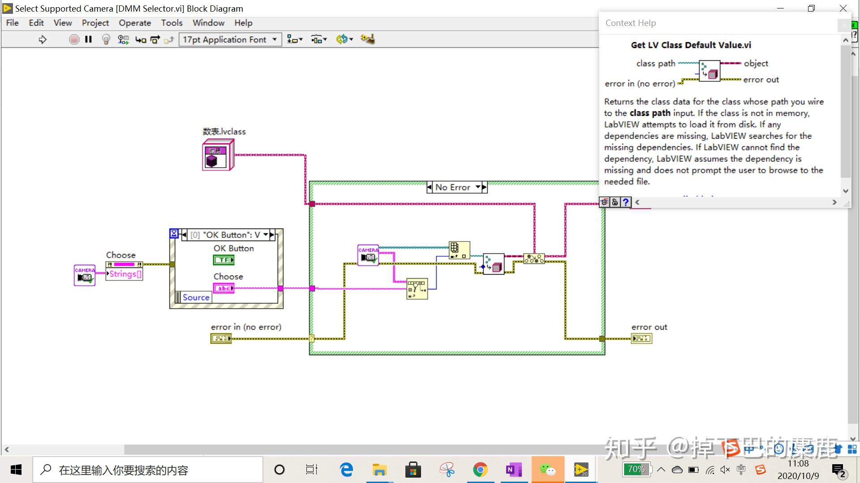This screenshot has width=860, height=483.
Task: Click the 数表.lvclass class constant
Action: click(218, 155)
